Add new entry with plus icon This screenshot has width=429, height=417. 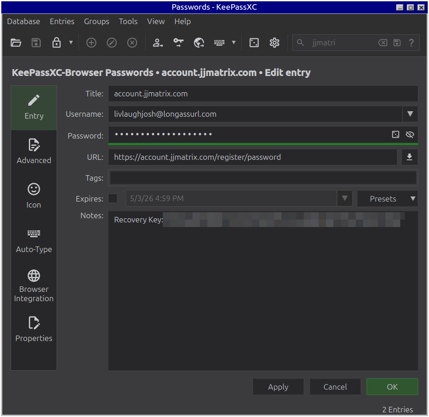coord(91,43)
